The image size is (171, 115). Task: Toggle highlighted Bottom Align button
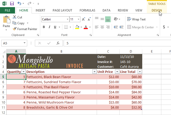coord(108,19)
